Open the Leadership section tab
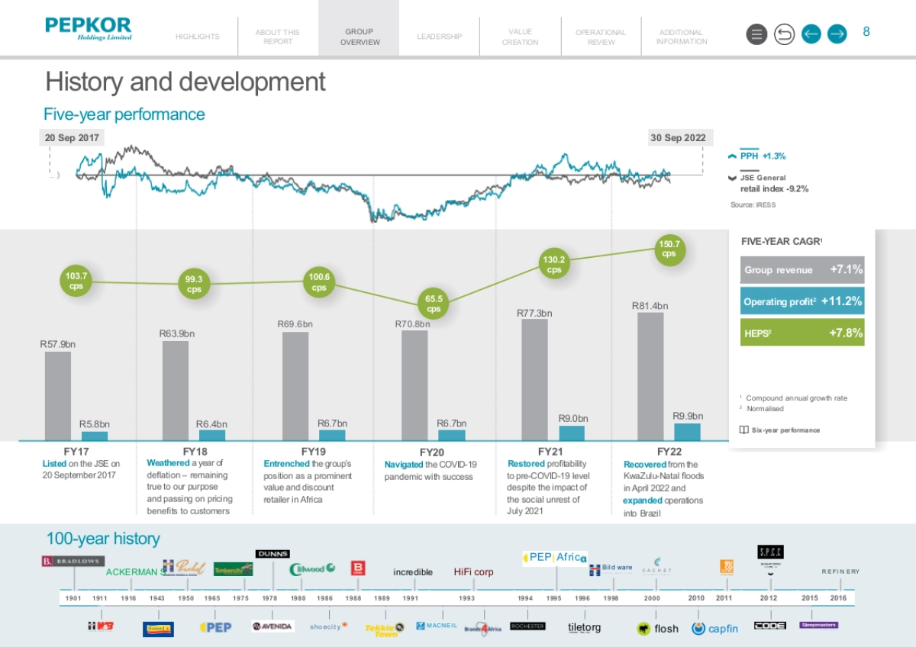916x647 pixels. pyautogui.click(x=439, y=37)
